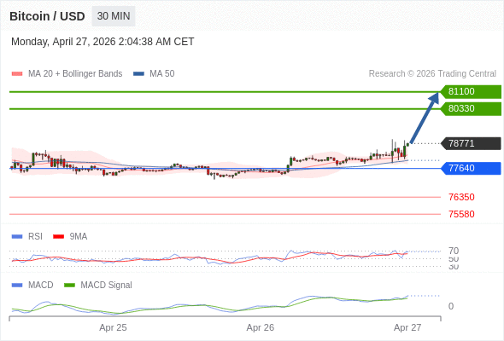This screenshot has width=504, height=341.
Task: Click the Bitcoin / USD title
Action: click(x=47, y=16)
